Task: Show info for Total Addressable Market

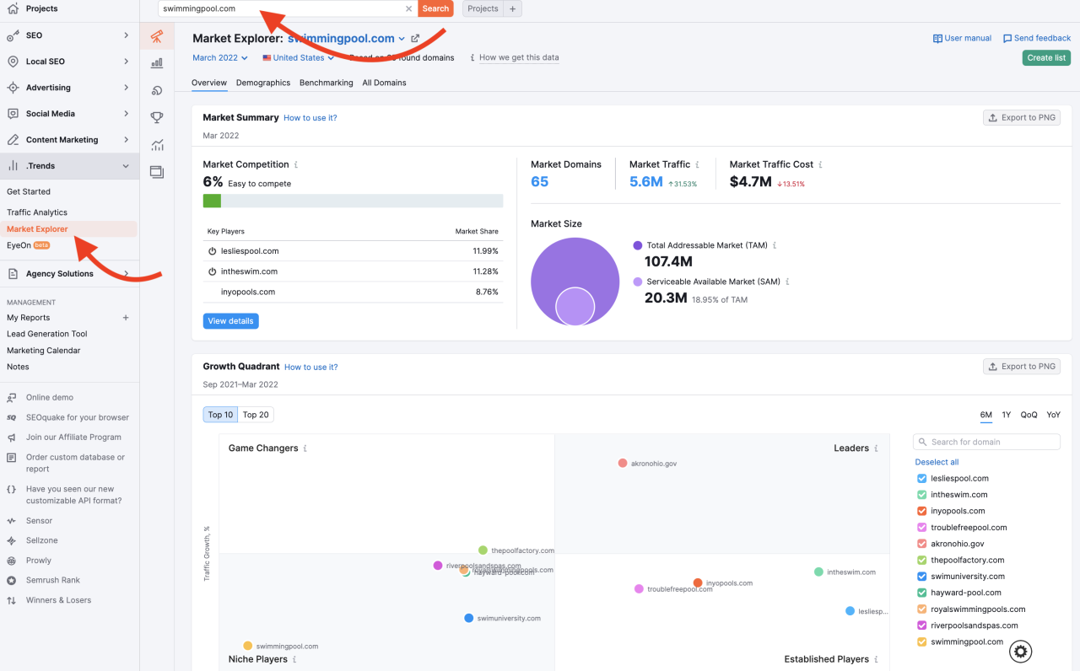Action: click(775, 245)
